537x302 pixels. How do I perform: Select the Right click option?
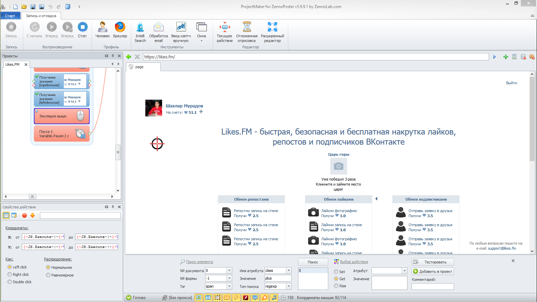18,274
